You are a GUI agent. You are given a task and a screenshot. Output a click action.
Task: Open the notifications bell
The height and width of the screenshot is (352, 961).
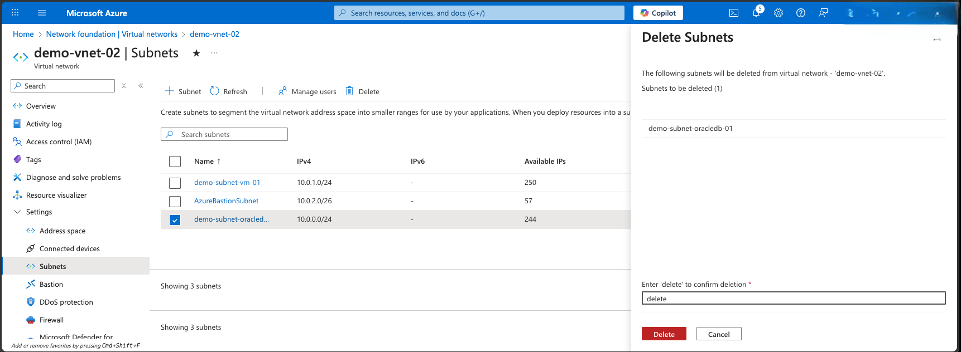point(756,13)
